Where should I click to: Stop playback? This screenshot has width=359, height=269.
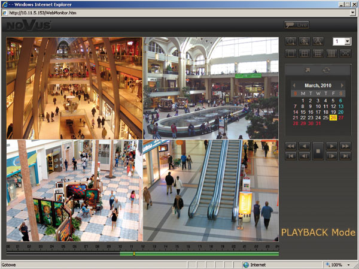pyautogui.click(x=318, y=151)
